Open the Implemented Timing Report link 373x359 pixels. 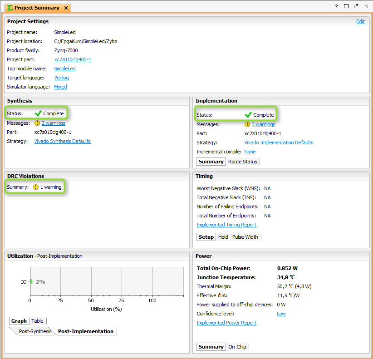click(226, 225)
